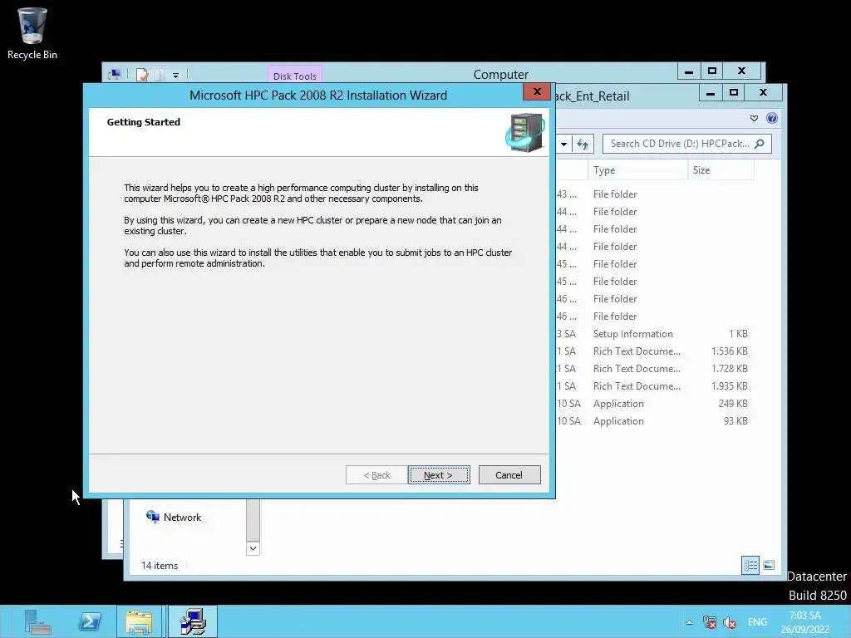Open File Explorer from the taskbar
Screen dimensions: 851x638
[x=139, y=621]
